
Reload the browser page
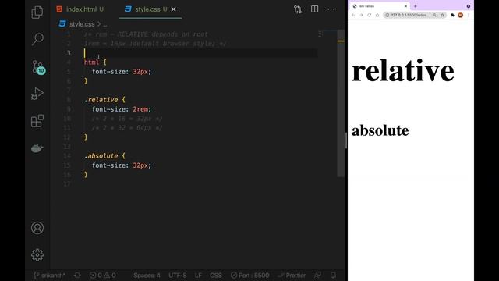coord(369,15)
